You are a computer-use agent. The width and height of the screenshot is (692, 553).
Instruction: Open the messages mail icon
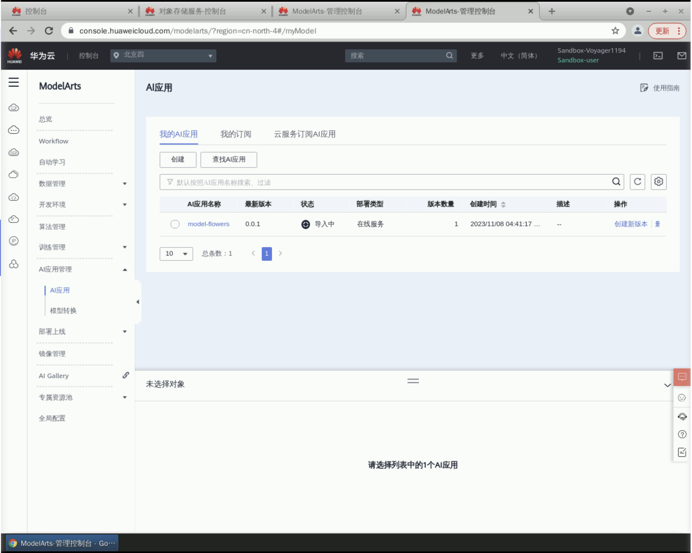click(x=681, y=56)
